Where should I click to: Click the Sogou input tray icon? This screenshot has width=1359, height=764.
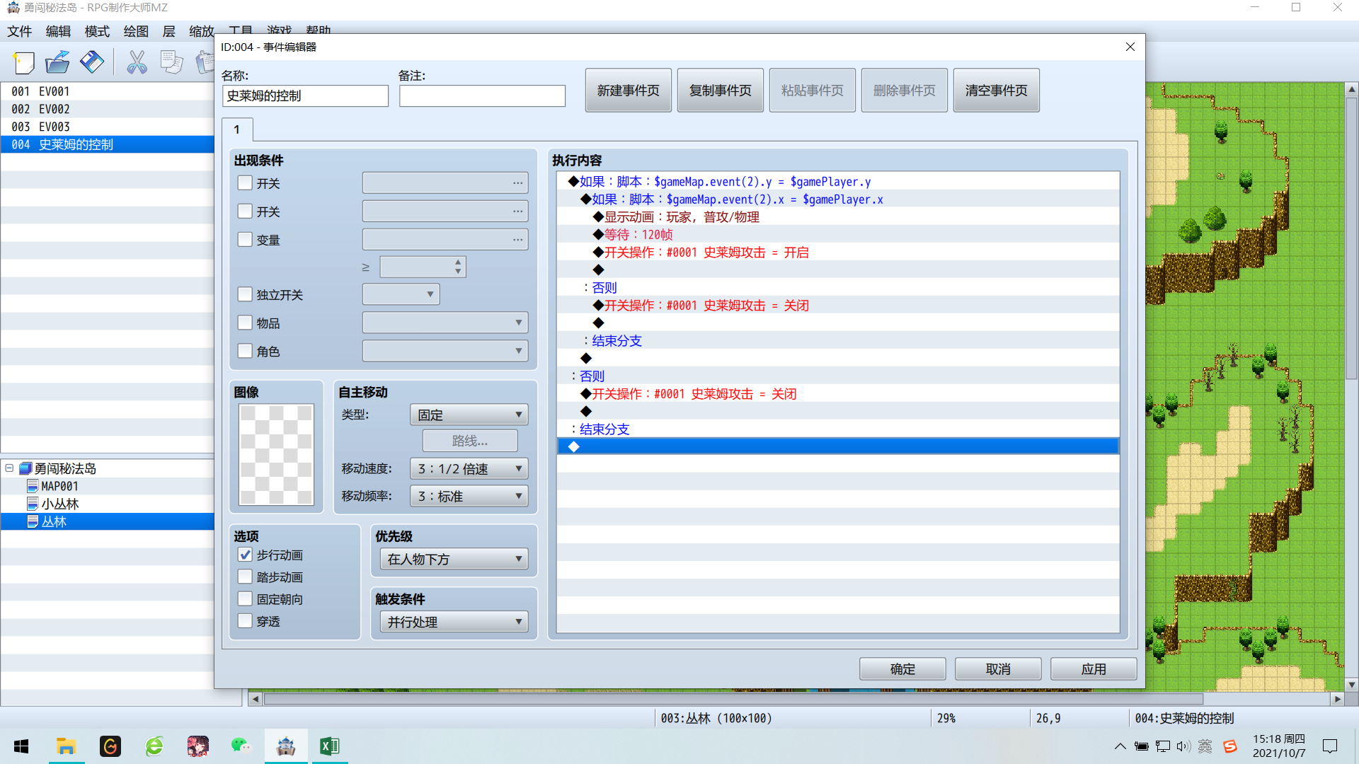click(1230, 746)
